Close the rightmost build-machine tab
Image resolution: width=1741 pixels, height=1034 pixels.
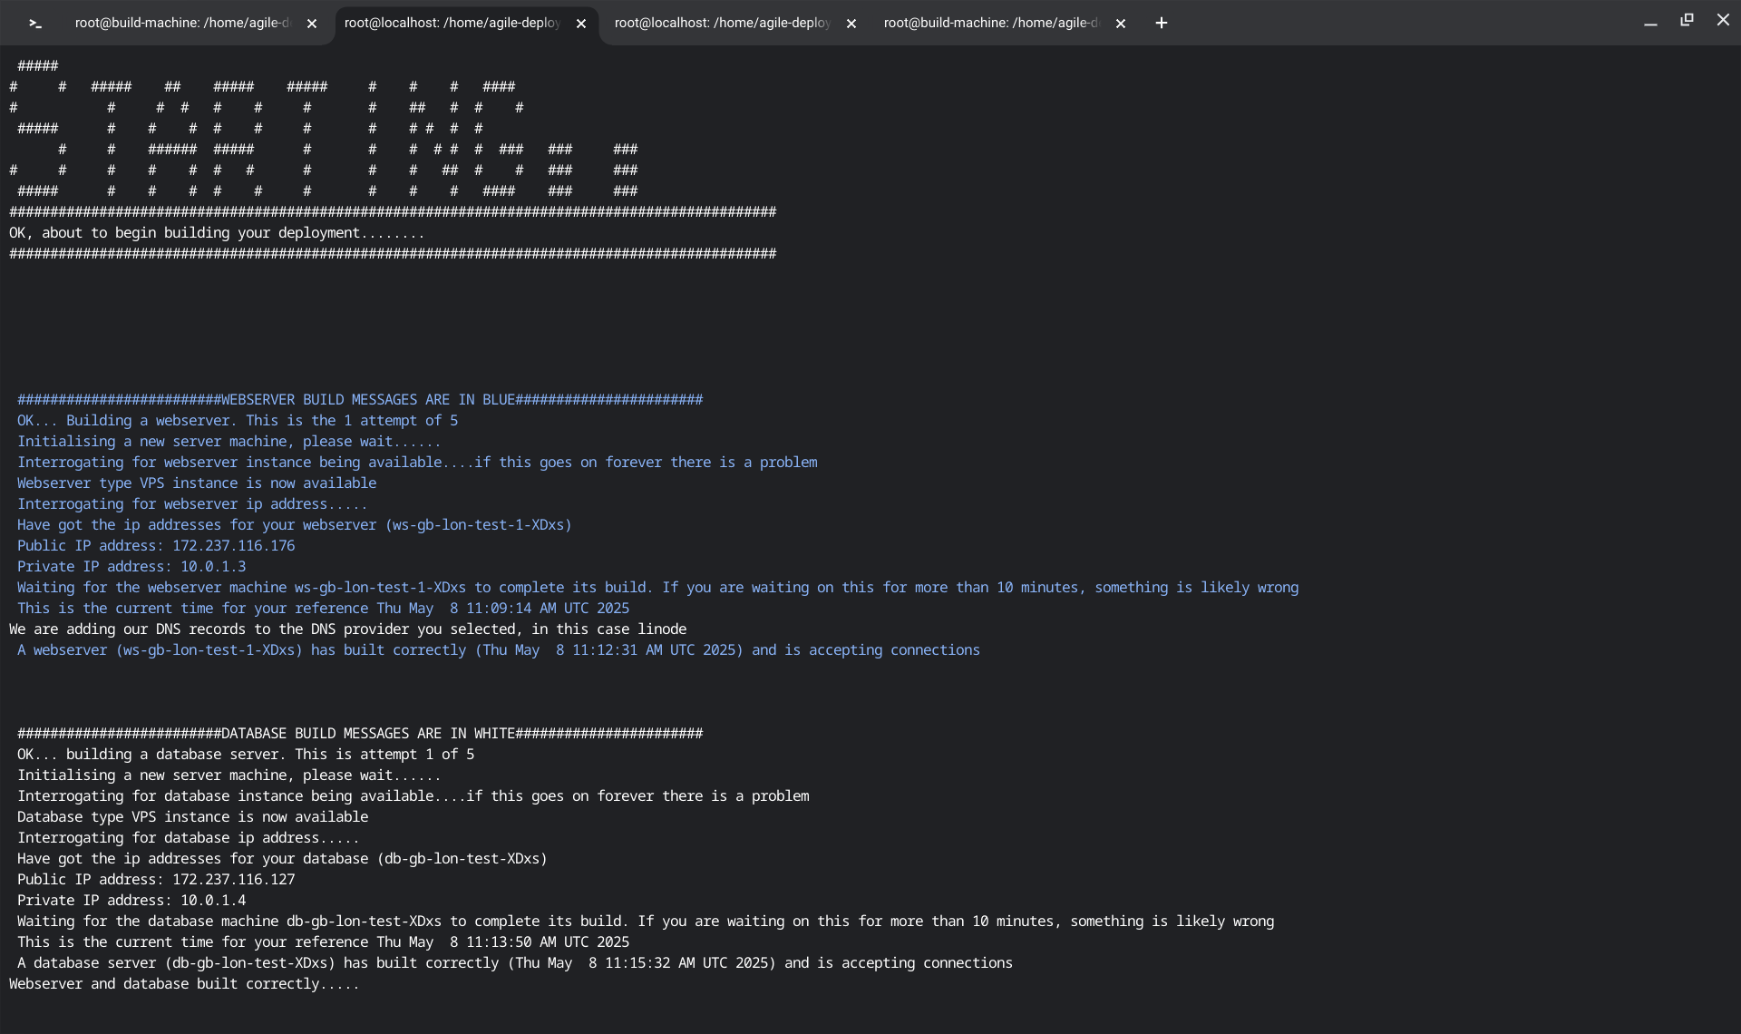tap(1121, 24)
